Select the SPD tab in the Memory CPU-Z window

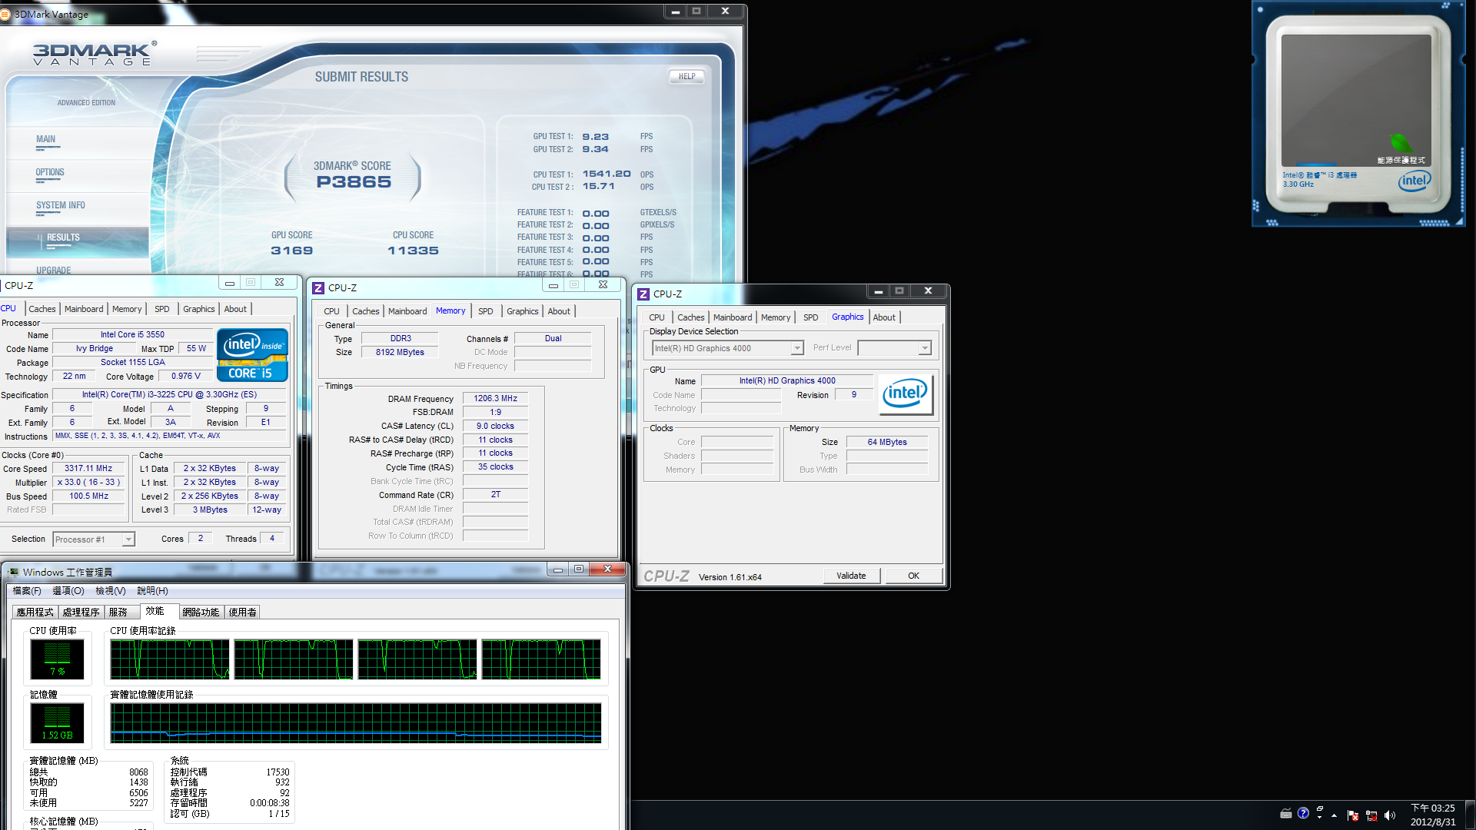tap(486, 311)
